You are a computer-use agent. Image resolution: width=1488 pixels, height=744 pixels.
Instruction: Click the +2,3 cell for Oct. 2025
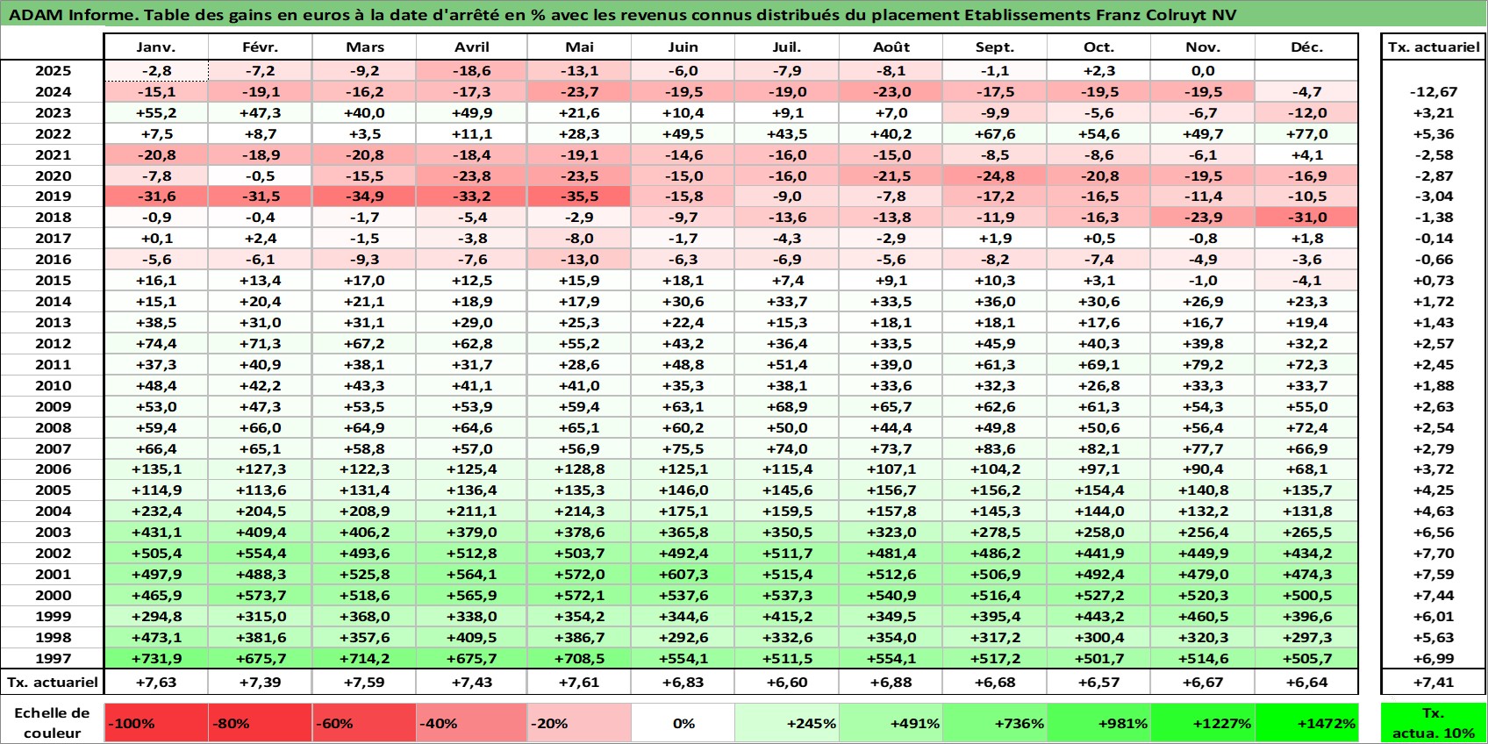click(x=1098, y=71)
